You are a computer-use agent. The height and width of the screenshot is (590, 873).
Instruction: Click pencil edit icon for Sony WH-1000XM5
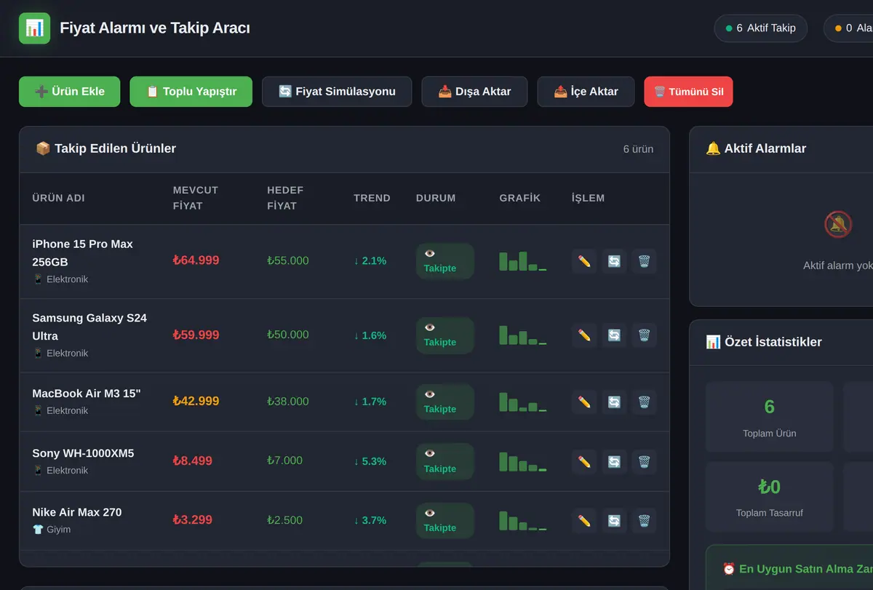pyautogui.click(x=584, y=461)
